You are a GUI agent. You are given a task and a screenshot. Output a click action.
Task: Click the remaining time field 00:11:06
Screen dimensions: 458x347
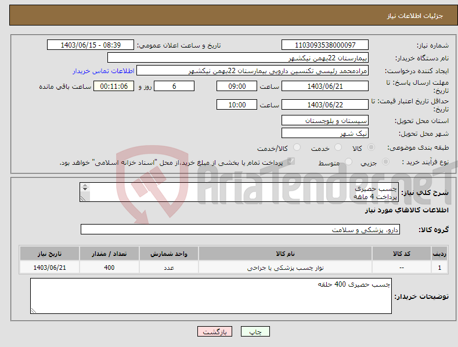114,86
